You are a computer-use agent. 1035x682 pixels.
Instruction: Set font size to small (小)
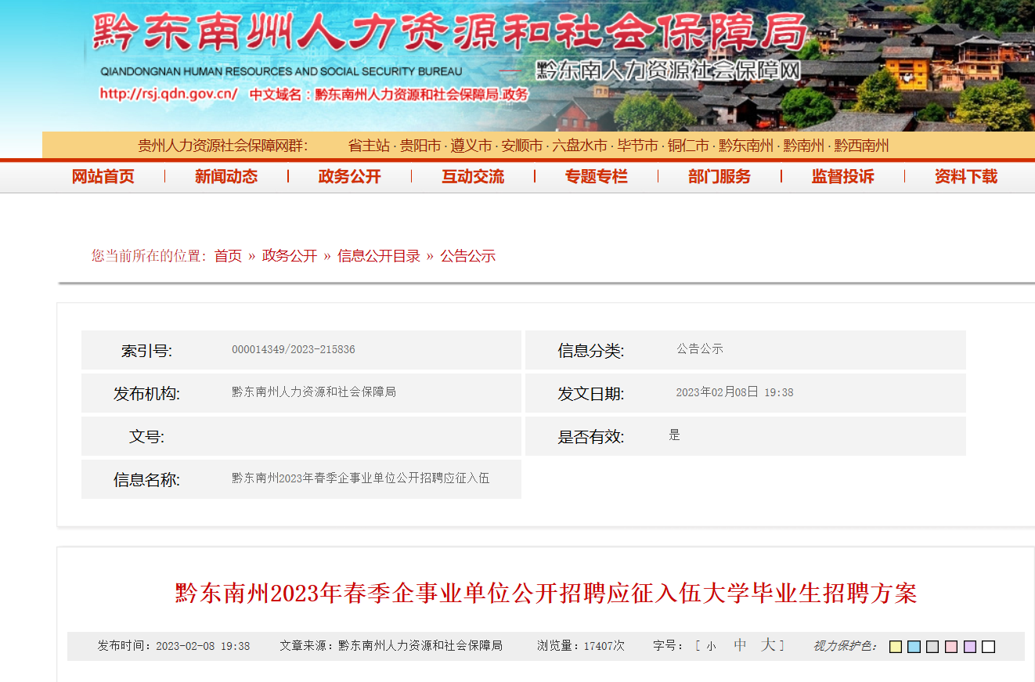point(711,647)
